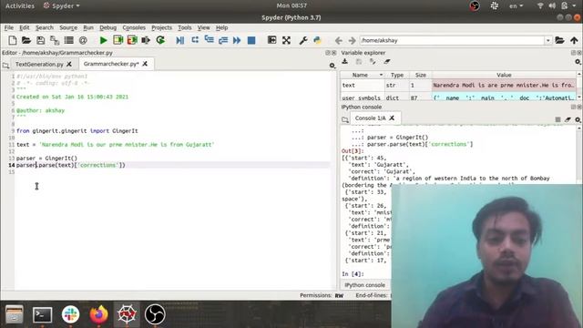Select the text variable row
This screenshot has width=583, height=328.
click(458, 85)
